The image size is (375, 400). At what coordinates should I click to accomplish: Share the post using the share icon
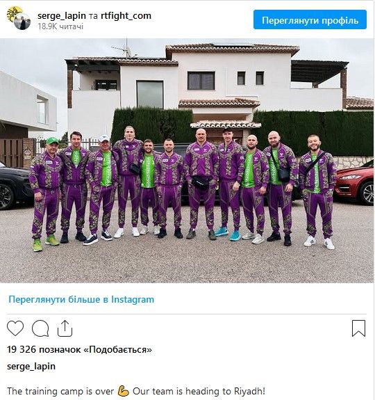click(65, 328)
